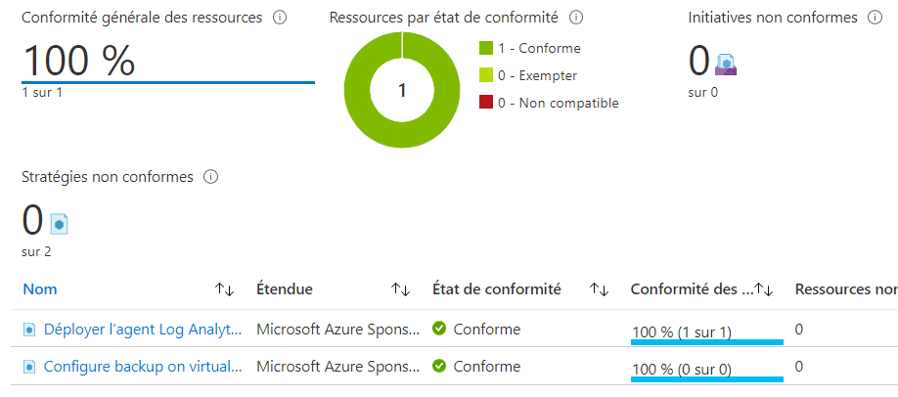Click info icon beside Initiatives non conformes
The width and height of the screenshot is (898, 397).
pos(875,18)
